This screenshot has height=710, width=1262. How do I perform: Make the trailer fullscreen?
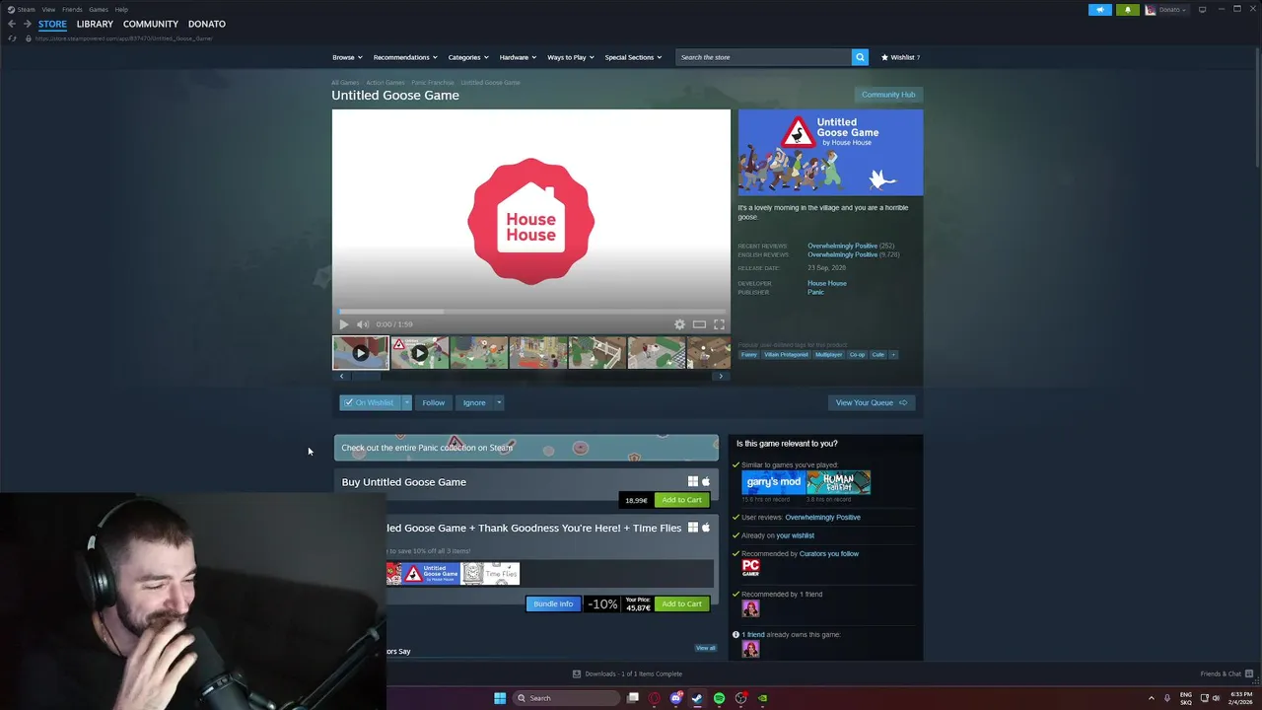(x=719, y=324)
